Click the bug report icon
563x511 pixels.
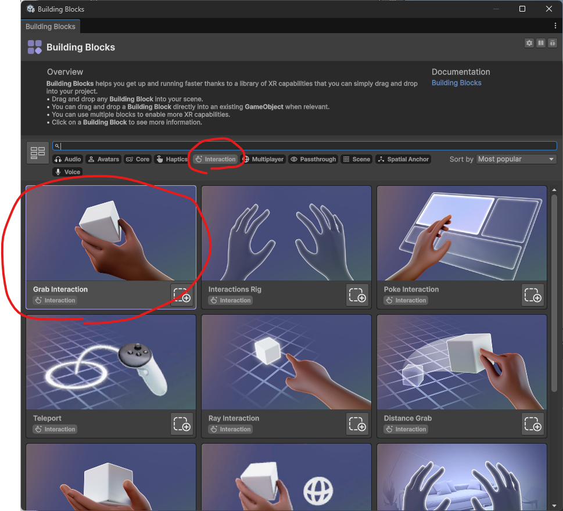552,43
